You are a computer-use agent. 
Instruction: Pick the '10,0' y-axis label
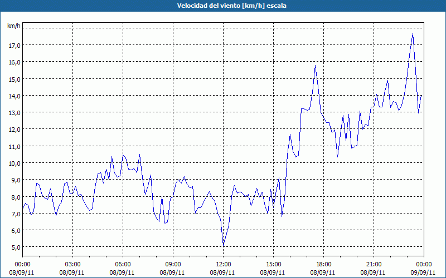pos(14,163)
